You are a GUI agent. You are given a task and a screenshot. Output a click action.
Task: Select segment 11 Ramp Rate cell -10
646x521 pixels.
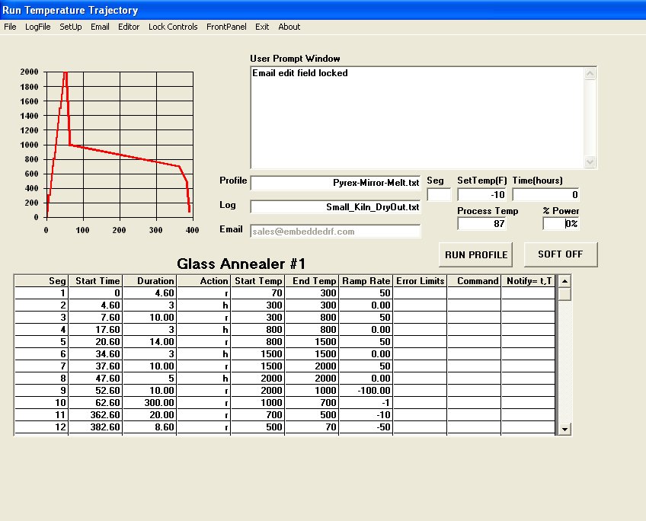tap(366, 414)
